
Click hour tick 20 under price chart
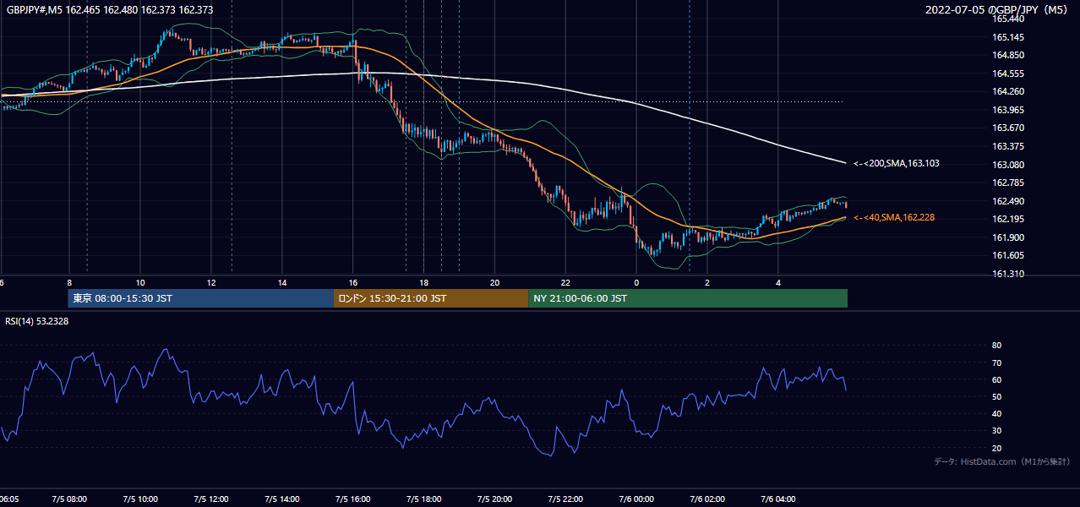click(x=495, y=283)
